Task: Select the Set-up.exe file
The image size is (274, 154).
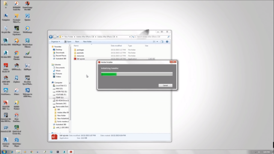Action: pos(80,59)
